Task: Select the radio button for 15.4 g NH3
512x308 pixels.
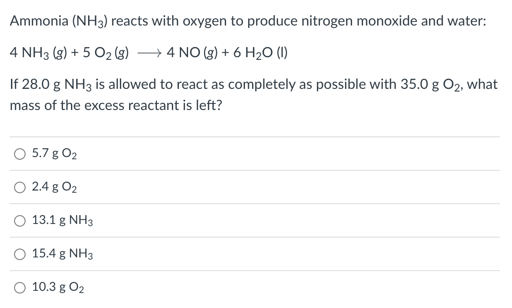Action: pyautogui.click(x=19, y=254)
